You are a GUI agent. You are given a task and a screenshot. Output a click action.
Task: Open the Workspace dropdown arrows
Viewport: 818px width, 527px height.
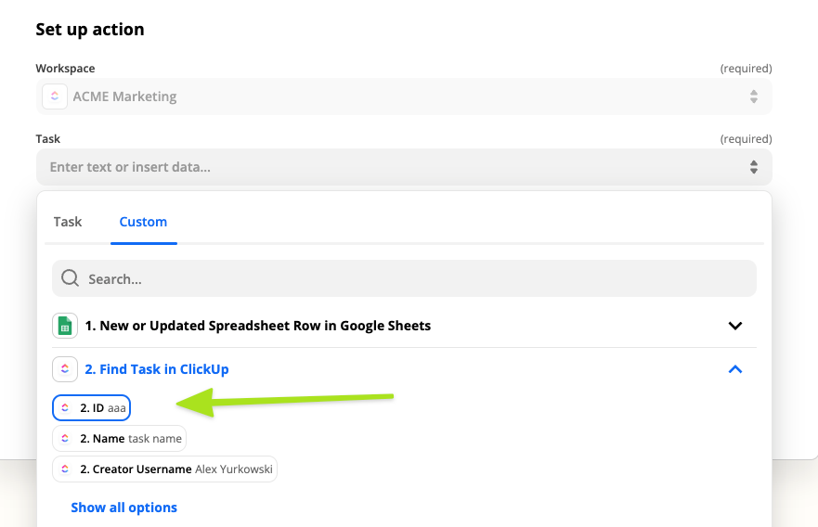(753, 96)
